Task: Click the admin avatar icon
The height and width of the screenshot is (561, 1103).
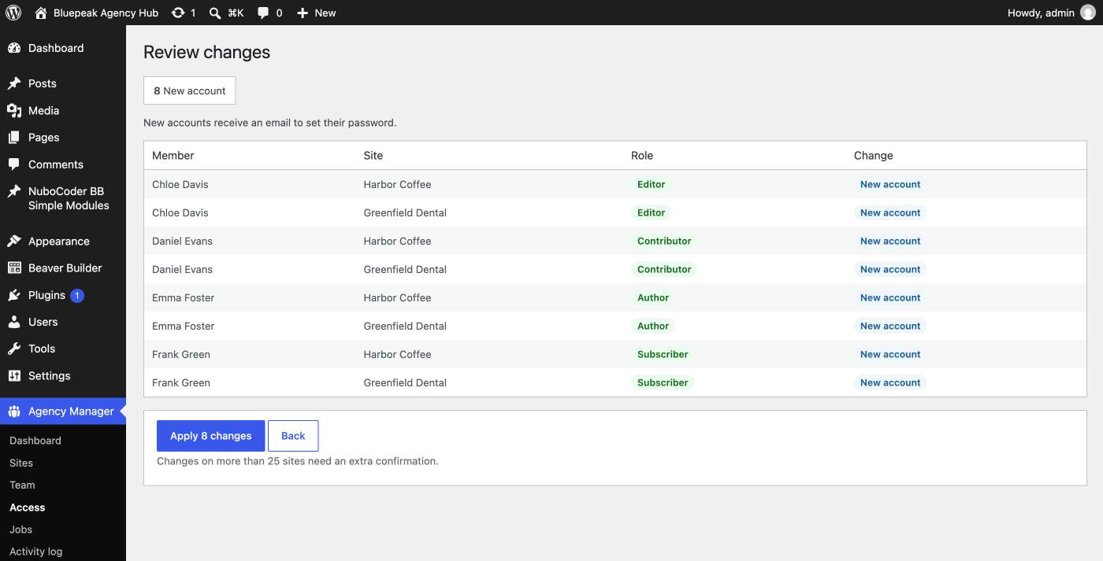Action: (x=1087, y=13)
